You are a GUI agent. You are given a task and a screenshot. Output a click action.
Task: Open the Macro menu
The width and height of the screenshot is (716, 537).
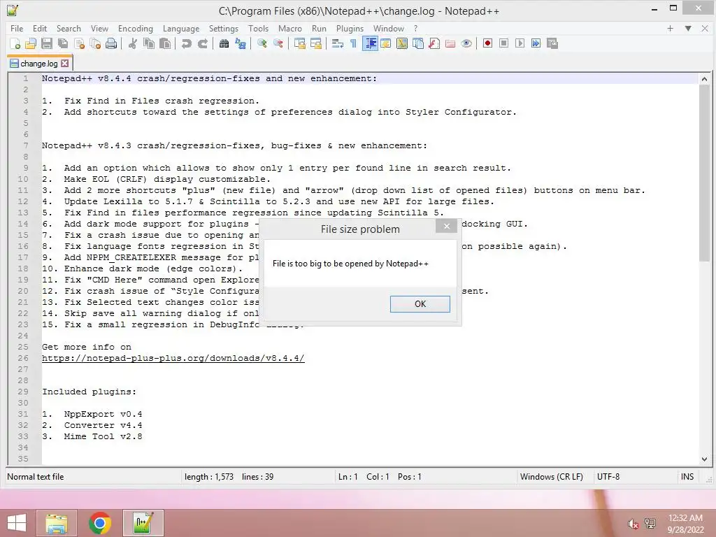[290, 28]
